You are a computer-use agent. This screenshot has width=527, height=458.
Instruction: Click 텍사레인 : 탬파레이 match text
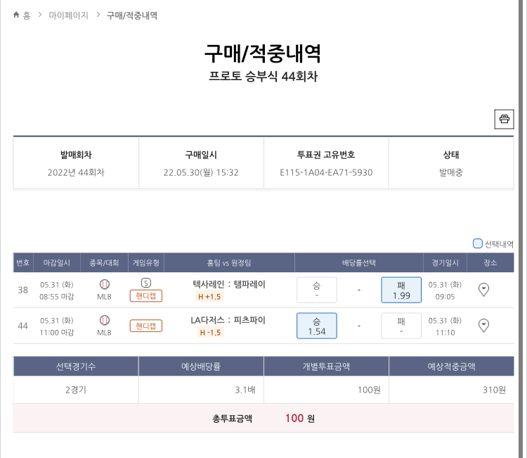229,284
